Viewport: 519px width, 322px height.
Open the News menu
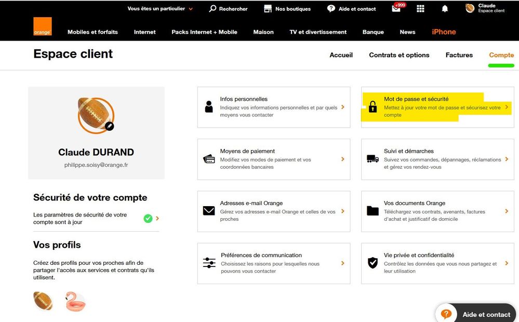407,32
